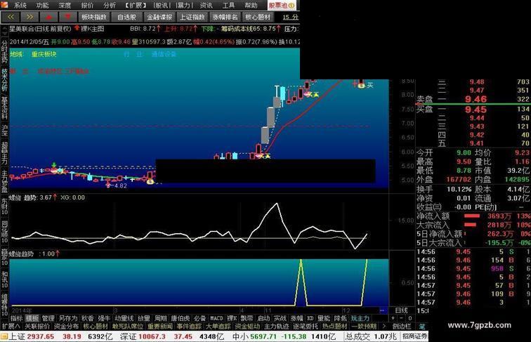Click the double left arrow back icon

tap(11, 17)
